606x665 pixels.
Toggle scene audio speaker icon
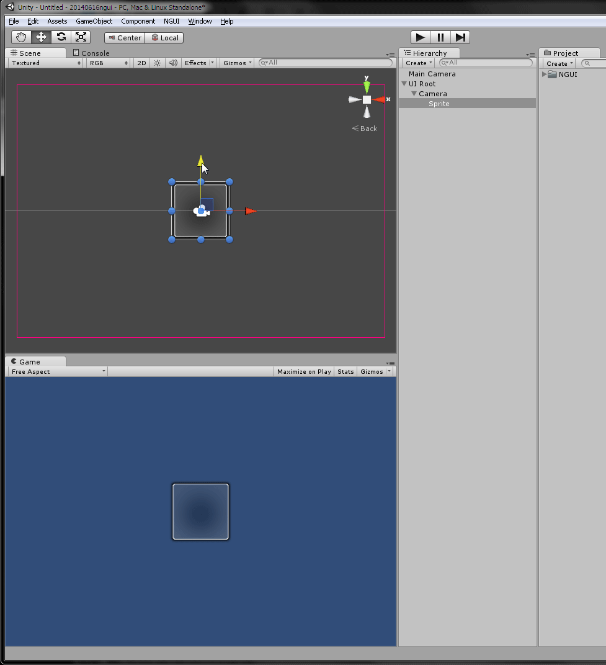(173, 63)
